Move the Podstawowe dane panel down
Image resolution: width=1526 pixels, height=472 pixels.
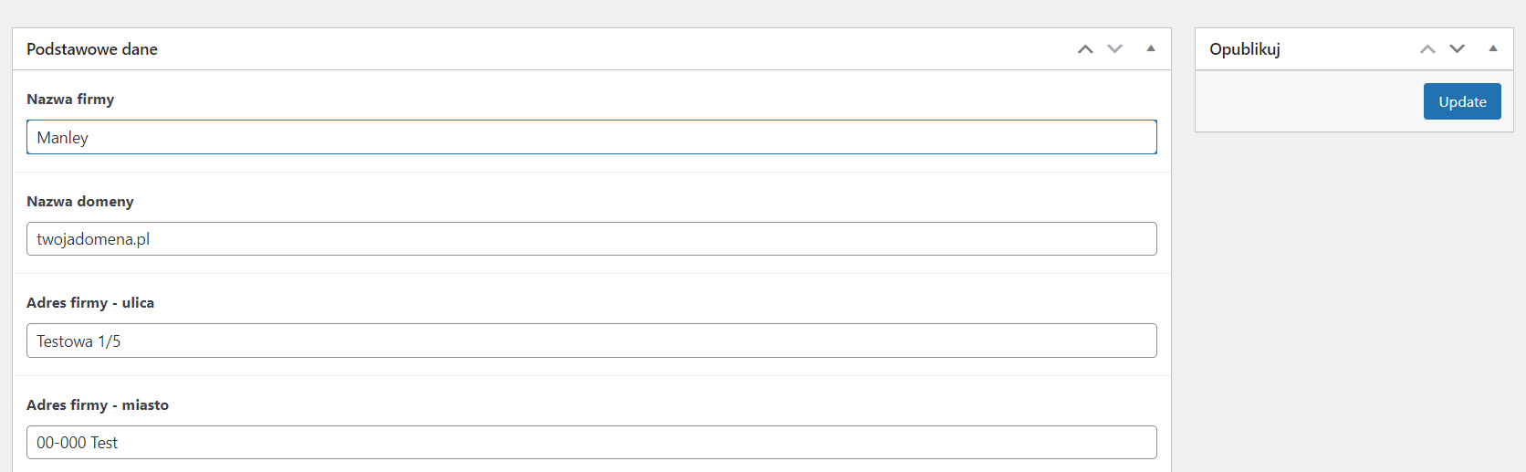click(x=1114, y=49)
